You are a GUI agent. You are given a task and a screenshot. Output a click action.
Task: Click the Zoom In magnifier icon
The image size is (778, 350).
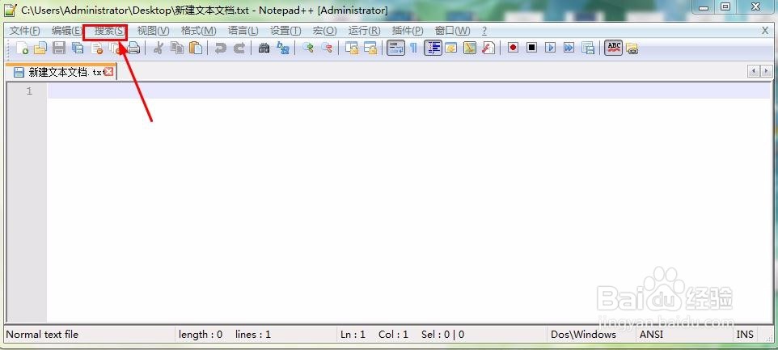tap(307, 48)
